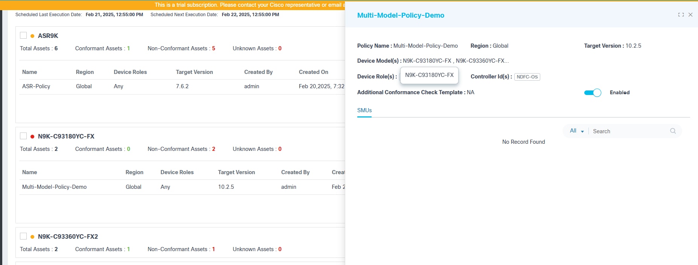Click the Name header in ASR9K table
The height and width of the screenshot is (265, 698).
tap(29, 72)
